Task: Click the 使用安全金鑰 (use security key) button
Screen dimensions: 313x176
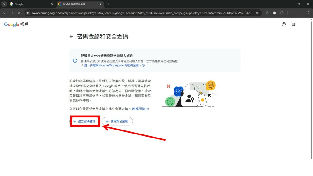Action: pyautogui.click(x=117, y=121)
